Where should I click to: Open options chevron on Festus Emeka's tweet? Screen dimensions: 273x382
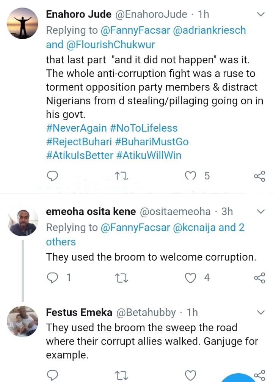coord(261,312)
